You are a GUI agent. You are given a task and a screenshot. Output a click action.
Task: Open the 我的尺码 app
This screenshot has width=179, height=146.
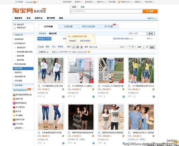pyautogui.click(x=18, y=99)
